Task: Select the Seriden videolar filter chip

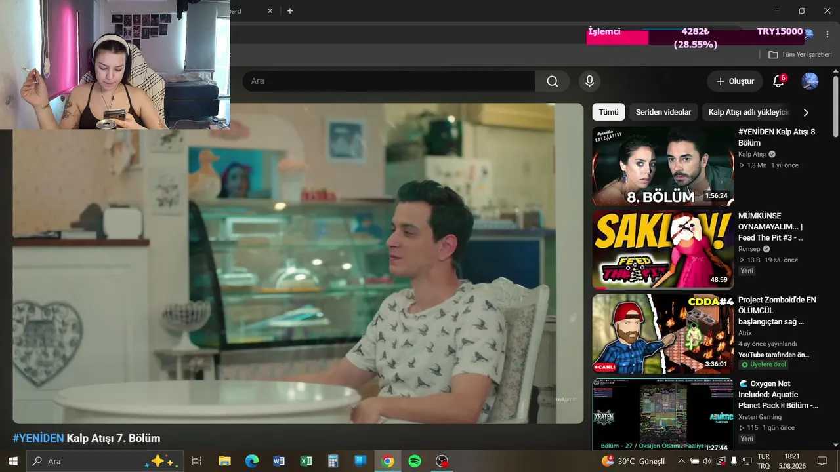Action: [663, 112]
